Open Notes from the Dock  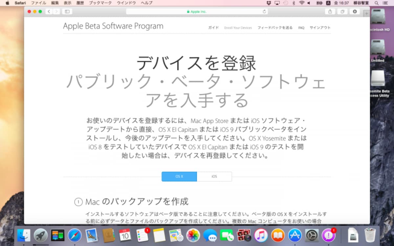tap(159, 235)
